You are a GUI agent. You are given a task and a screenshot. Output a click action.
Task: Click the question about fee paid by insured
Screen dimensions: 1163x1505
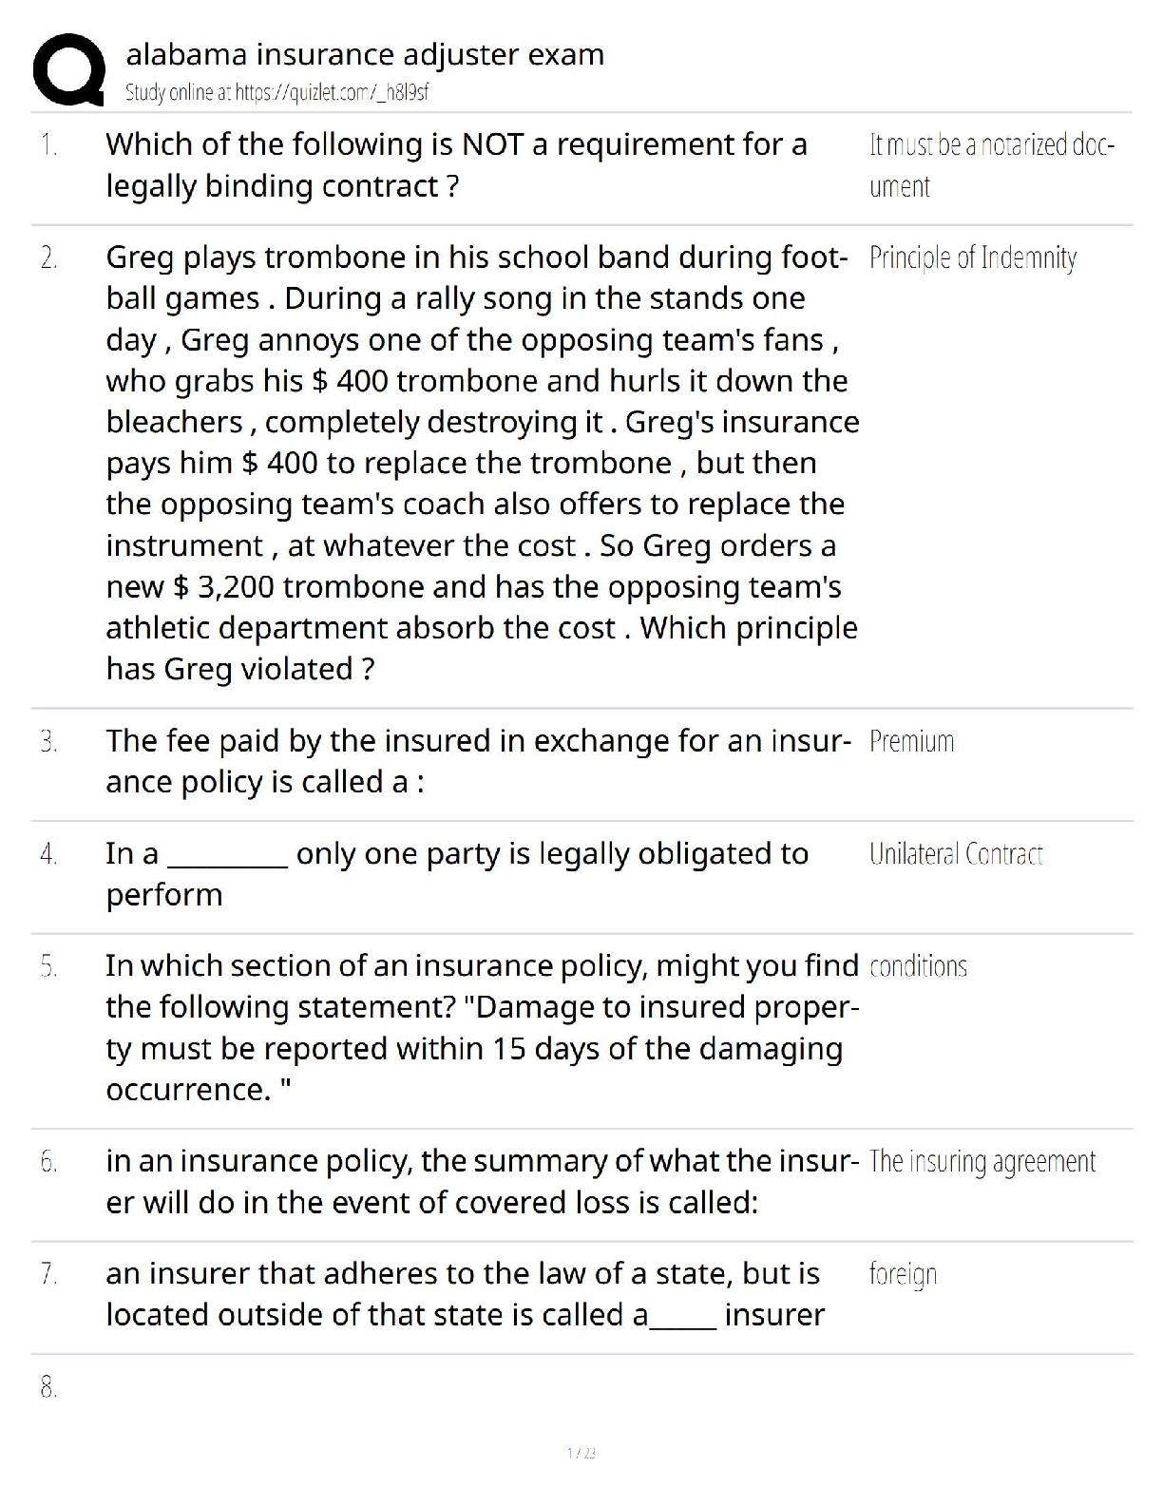tap(477, 761)
